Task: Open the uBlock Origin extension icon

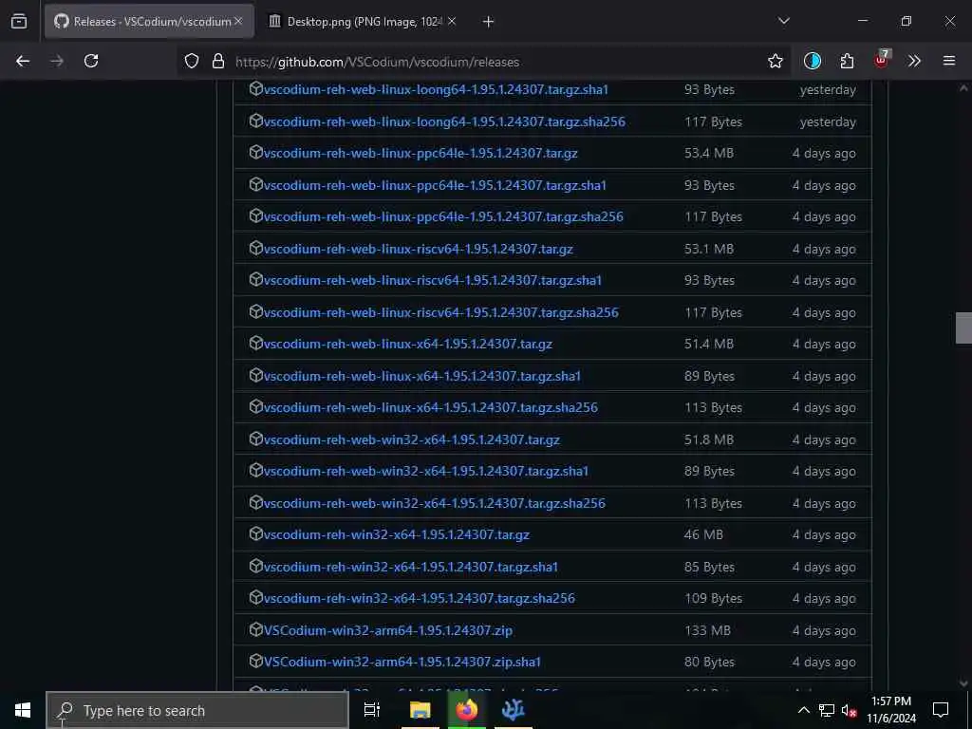Action: [882, 60]
